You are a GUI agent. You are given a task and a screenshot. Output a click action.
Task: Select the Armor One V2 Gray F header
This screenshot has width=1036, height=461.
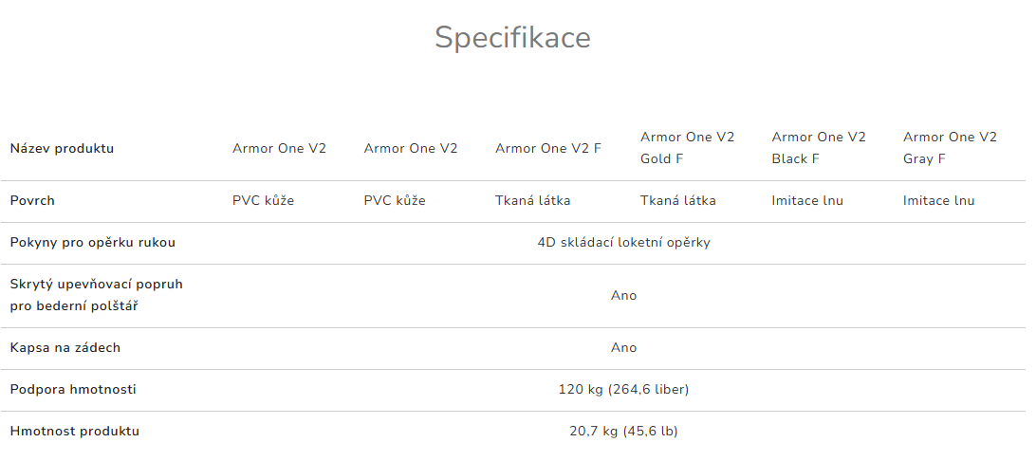950,148
